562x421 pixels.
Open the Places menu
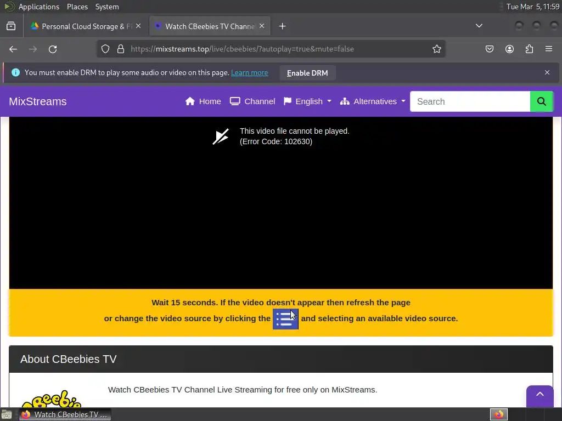pos(77,7)
